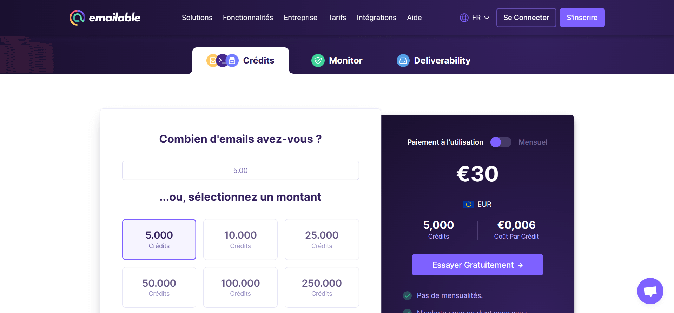Open the Fonctionnalités menu
The width and height of the screenshot is (674, 313).
coord(248,18)
